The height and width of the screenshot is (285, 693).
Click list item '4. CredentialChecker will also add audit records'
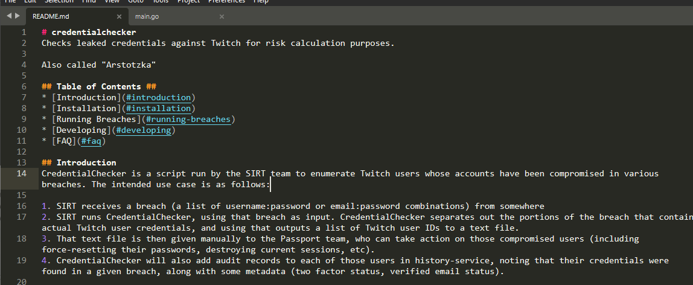pos(355,266)
